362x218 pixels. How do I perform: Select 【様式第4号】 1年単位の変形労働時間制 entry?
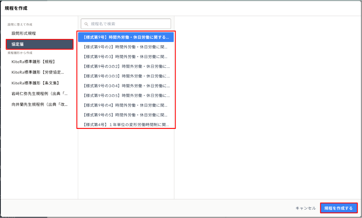(x=126, y=125)
